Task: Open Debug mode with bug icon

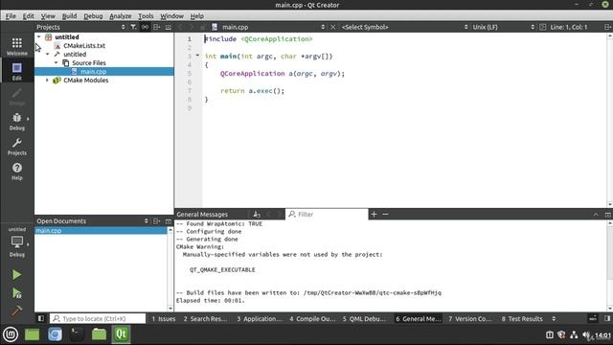Action: click(17, 121)
